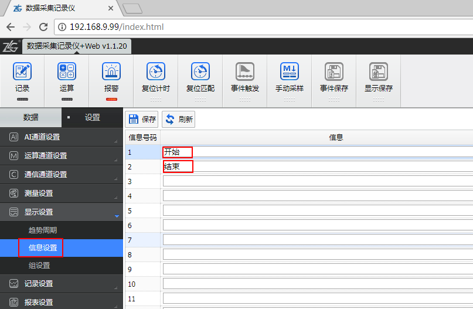Screen dimensions: 473x309
Task: Select 趋势周期 under display settings
Action: point(43,230)
